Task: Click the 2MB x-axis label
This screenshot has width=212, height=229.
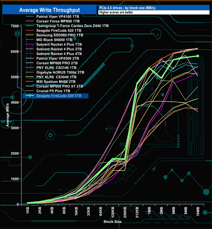Action: coord(161,210)
